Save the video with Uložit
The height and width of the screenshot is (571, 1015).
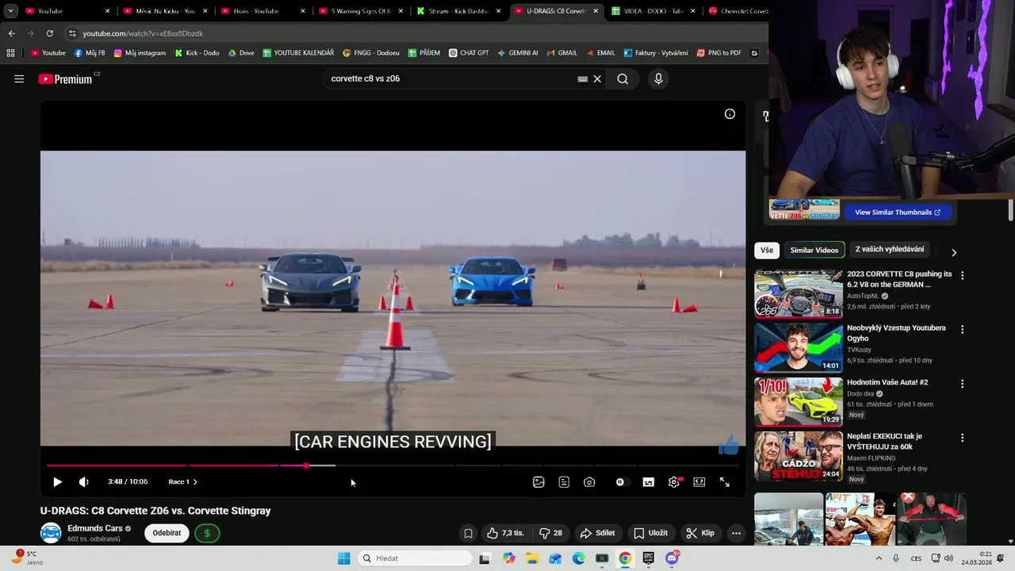point(650,533)
